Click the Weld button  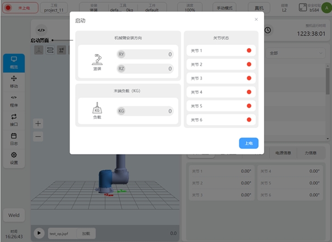tap(14, 215)
